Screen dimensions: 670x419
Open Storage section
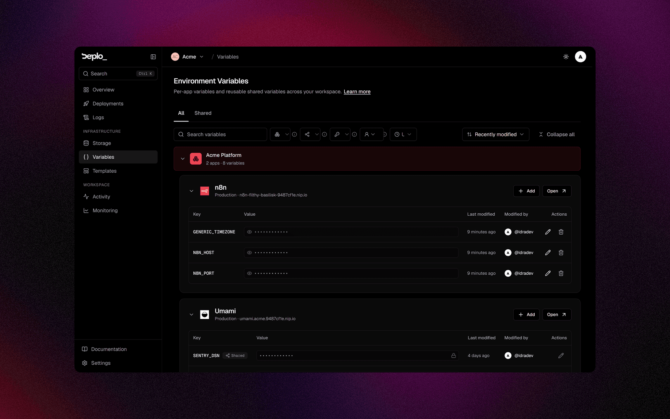click(118, 143)
